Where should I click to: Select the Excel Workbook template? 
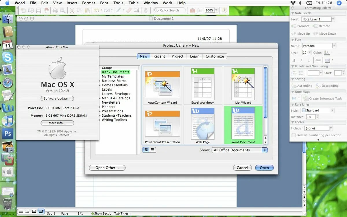pyautogui.click(x=203, y=86)
